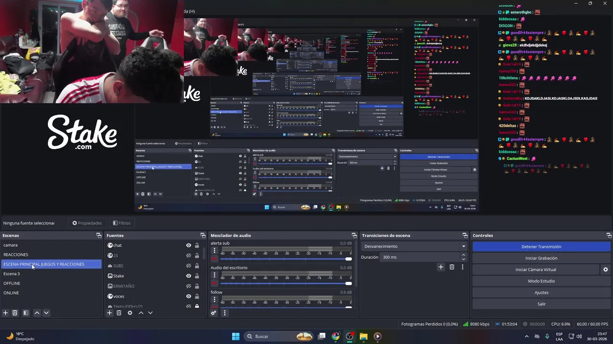Toggle lock on chat source
Screen dimensions: 613x344
[197, 245]
